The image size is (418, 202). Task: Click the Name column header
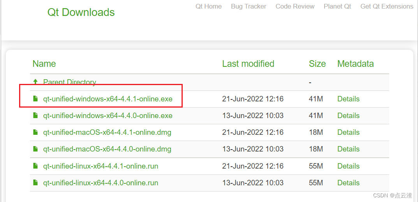click(44, 64)
